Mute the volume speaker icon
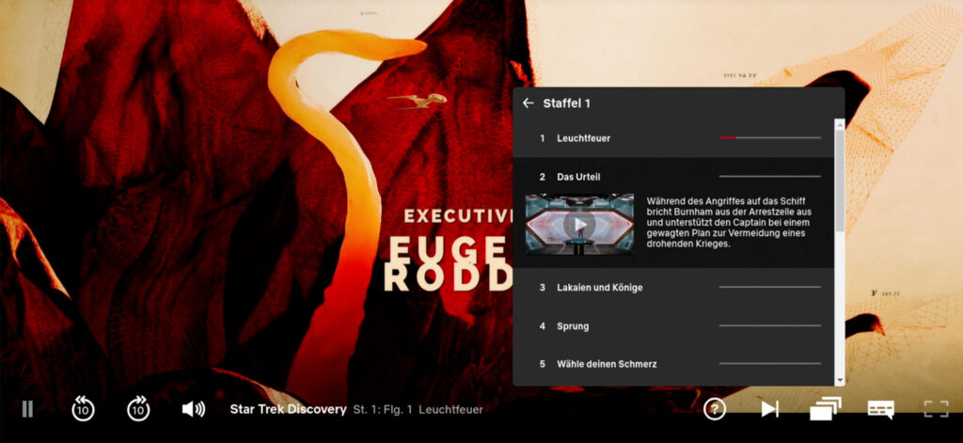Viewport: 963px width, 443px height. point(193,409)
